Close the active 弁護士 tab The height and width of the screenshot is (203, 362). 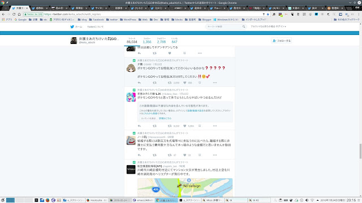[x=27, y=8]
